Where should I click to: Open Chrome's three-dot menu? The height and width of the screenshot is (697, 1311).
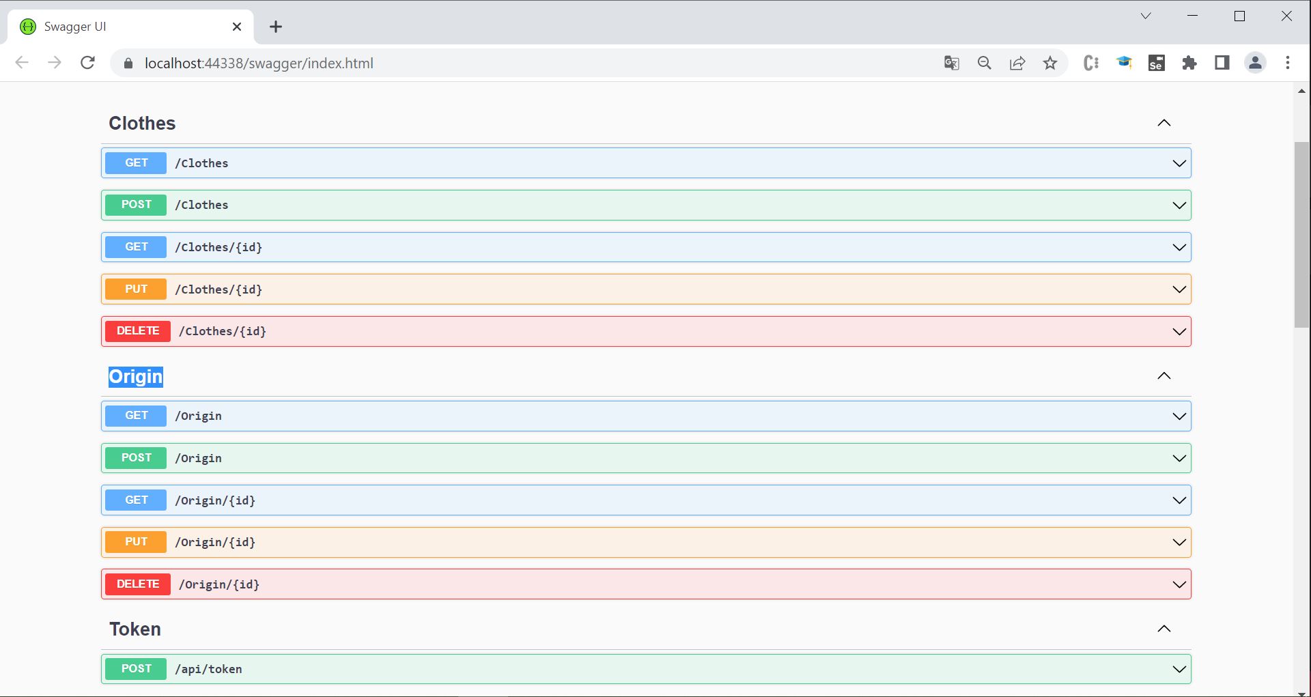pyautogui.click(x=1288, y=63)
